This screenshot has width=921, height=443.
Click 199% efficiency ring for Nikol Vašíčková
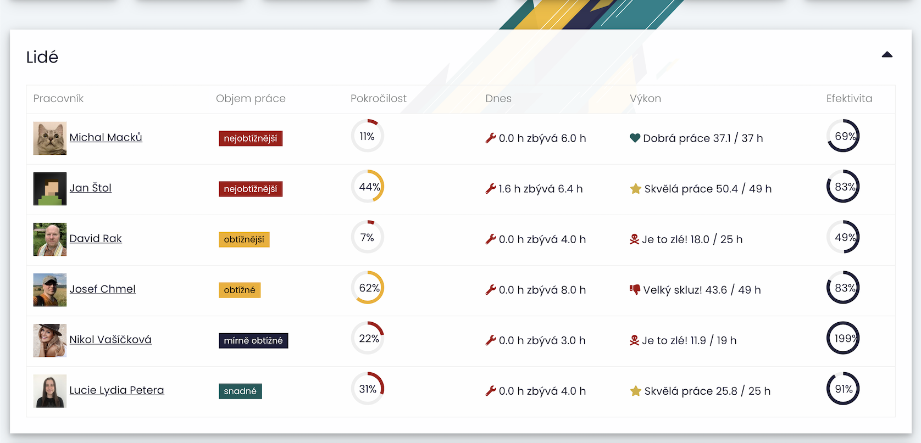coord(843,338)
